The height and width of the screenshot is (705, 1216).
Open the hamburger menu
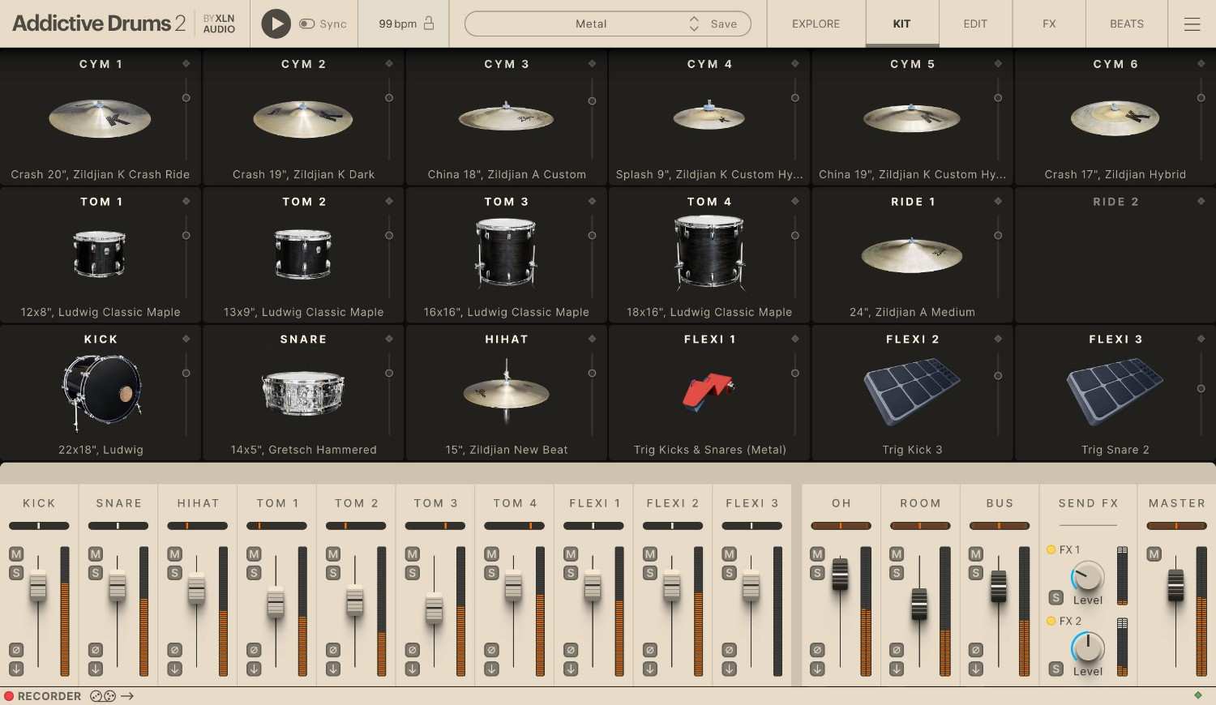coord(1192,23)
